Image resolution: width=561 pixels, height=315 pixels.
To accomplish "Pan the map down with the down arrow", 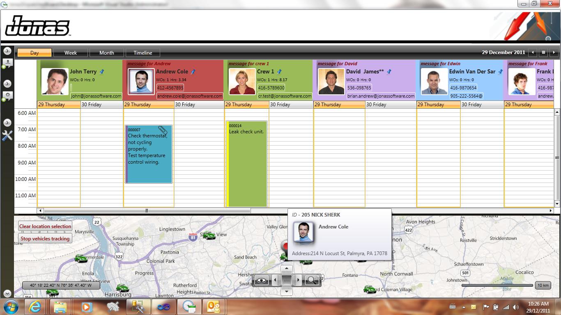I will (x=286, y=291).
